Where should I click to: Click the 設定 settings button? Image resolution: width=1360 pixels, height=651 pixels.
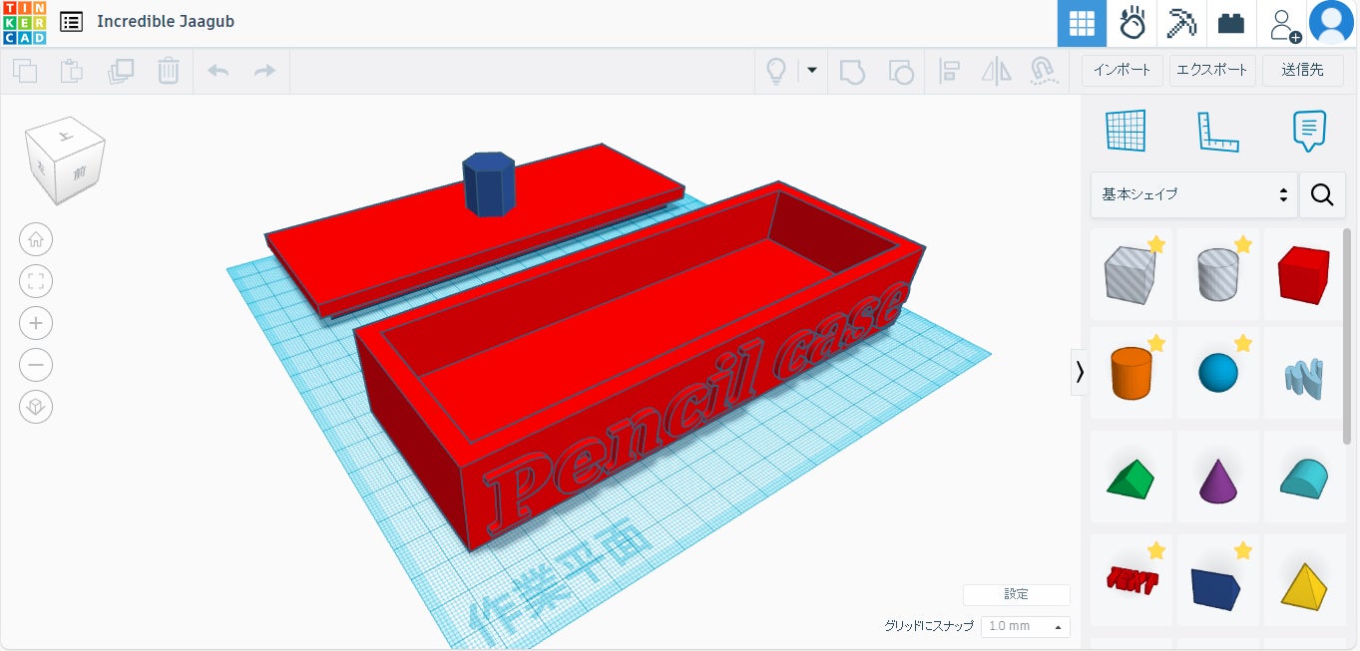click(1016, 594)
